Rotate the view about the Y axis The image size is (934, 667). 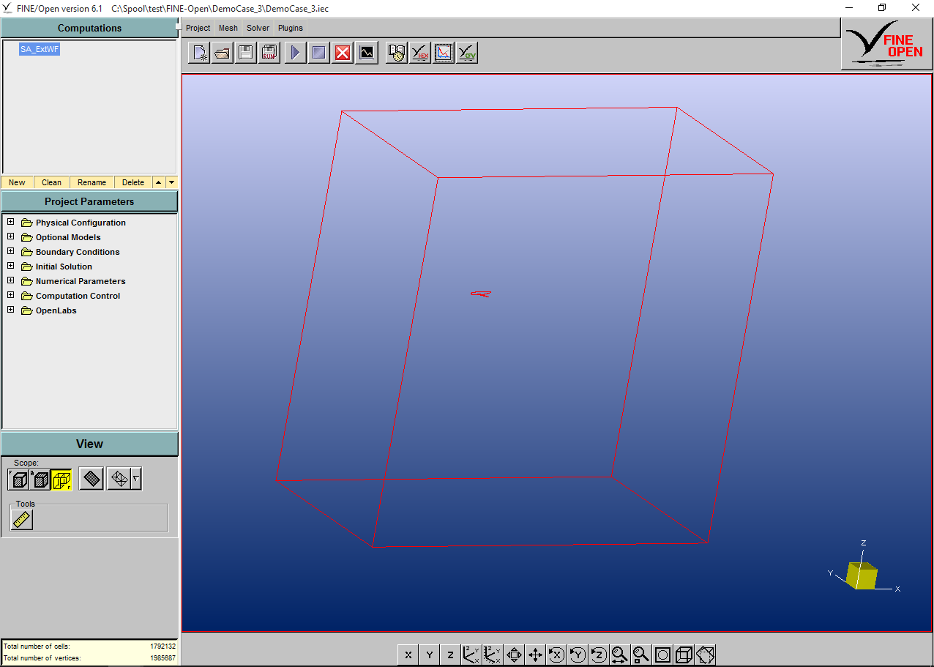578,655
